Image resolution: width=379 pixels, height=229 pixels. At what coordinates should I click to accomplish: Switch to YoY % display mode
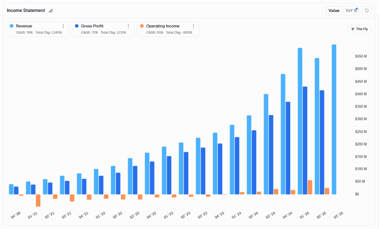point(351,11)
